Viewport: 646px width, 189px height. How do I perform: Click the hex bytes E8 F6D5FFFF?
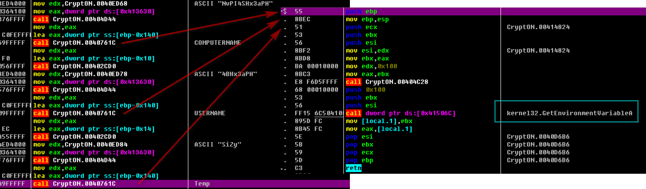[x=316, y=82]
